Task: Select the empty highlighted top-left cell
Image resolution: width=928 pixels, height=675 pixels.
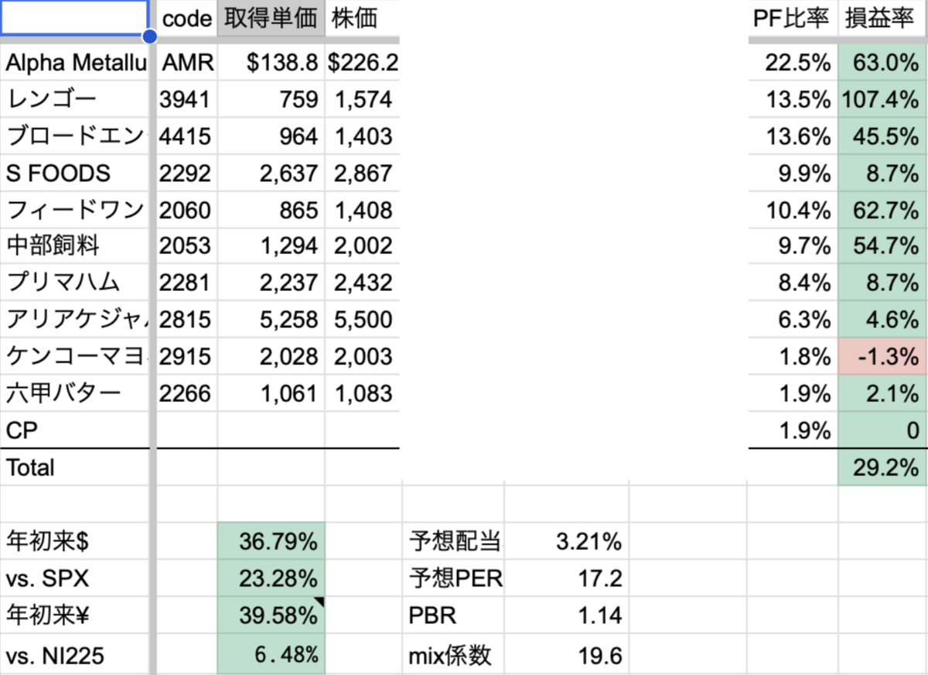Action: 74,17
